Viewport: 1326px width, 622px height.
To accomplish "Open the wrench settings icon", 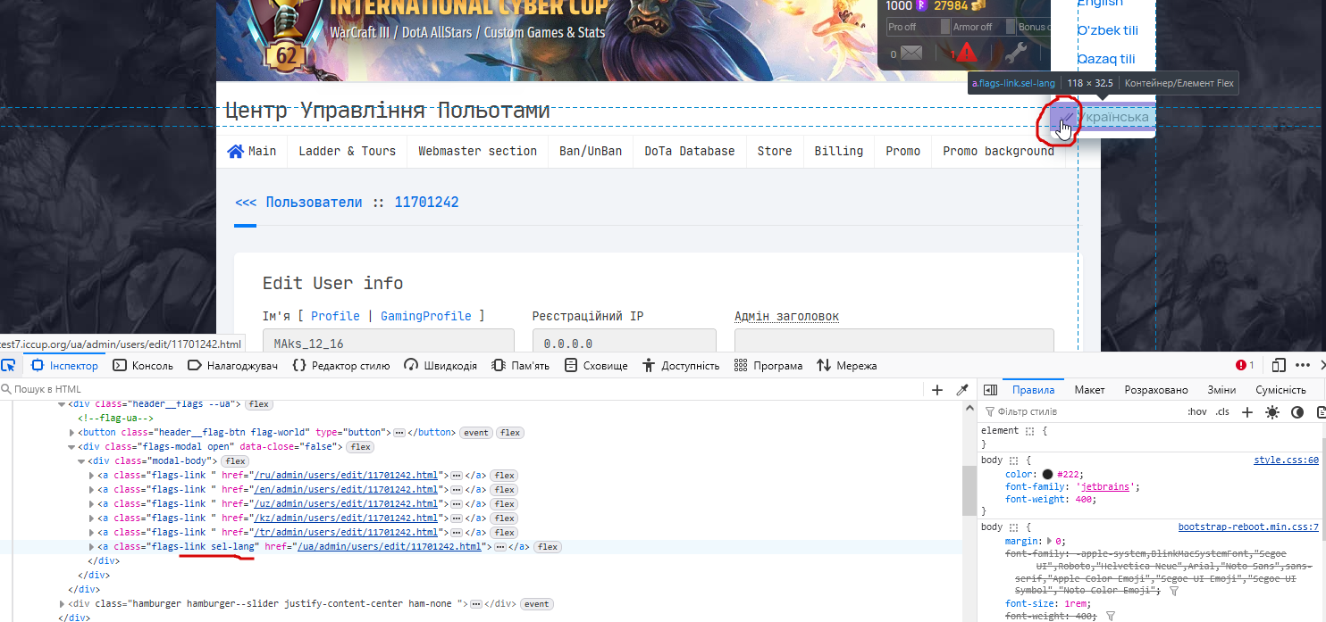I will [1014, 54].
